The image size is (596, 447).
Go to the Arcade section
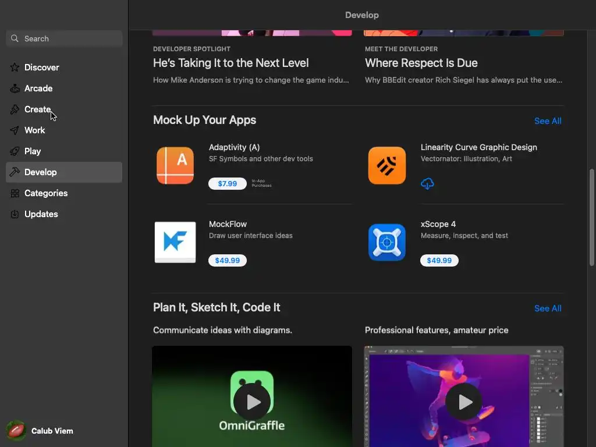pyautogui.click(x=64, y=88)
